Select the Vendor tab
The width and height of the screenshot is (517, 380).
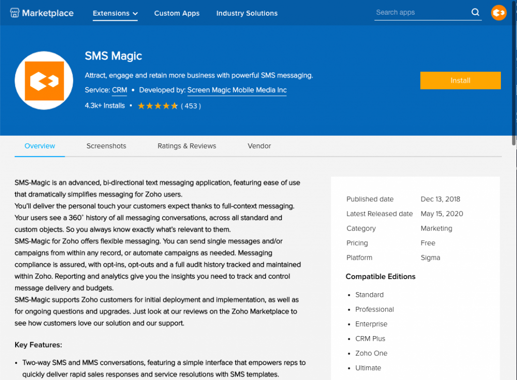259,146
